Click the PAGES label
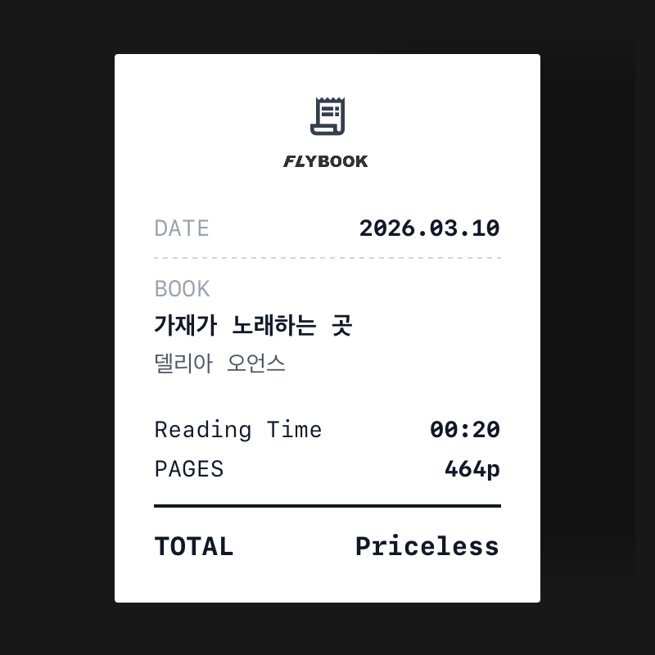Screen dimensions: 655x655 coord(188,469)
